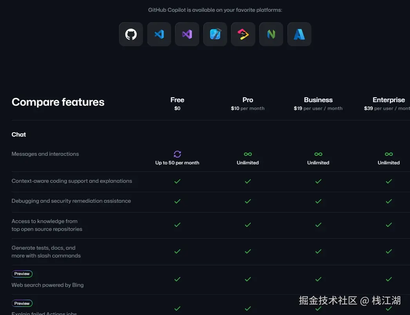The width and height of the screenshot is (410, 315).
Task: Click Pro checkmark for open source repositories knowledge
Action: (247, 225)
